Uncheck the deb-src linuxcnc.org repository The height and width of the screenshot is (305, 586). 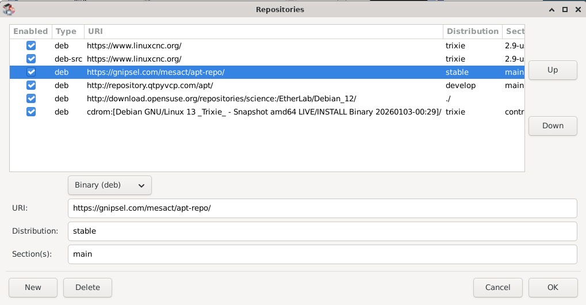pos(31,59)
